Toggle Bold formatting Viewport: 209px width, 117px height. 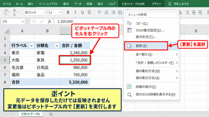point(68,12)
